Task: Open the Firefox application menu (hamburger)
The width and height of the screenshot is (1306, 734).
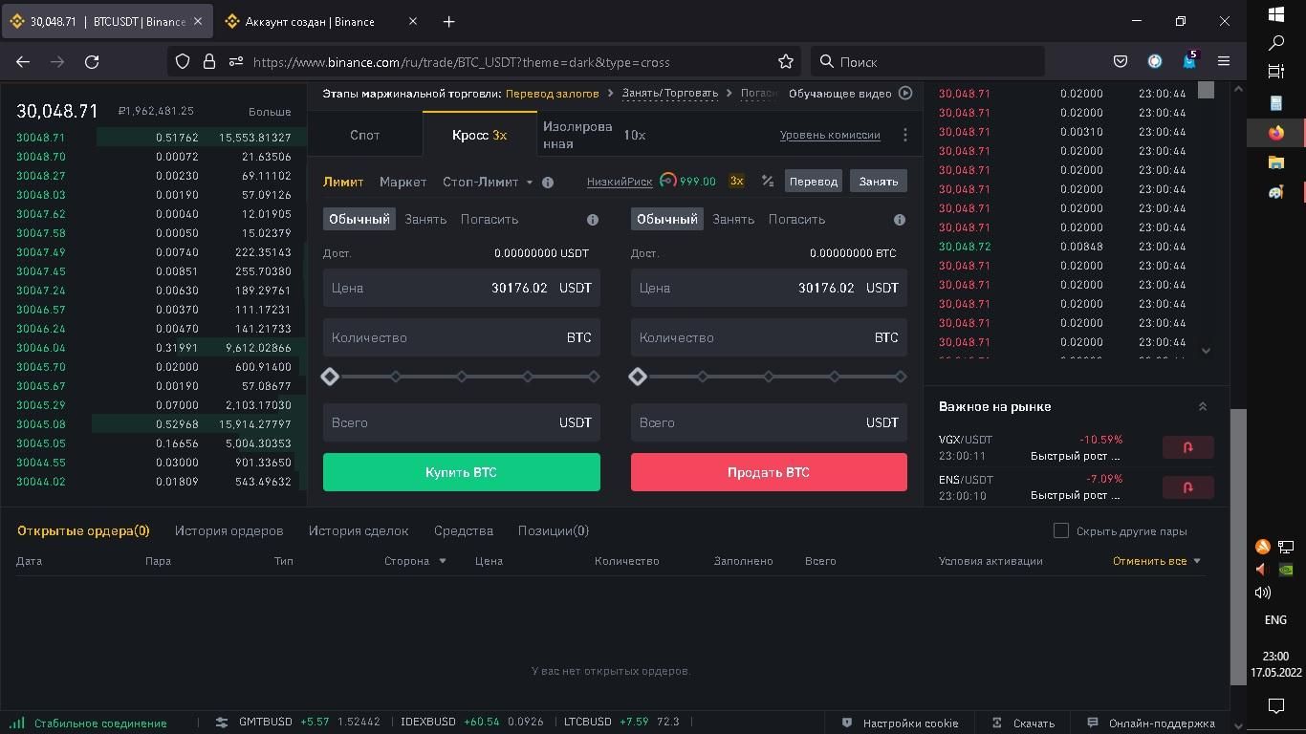Action: click(1223, 61)
